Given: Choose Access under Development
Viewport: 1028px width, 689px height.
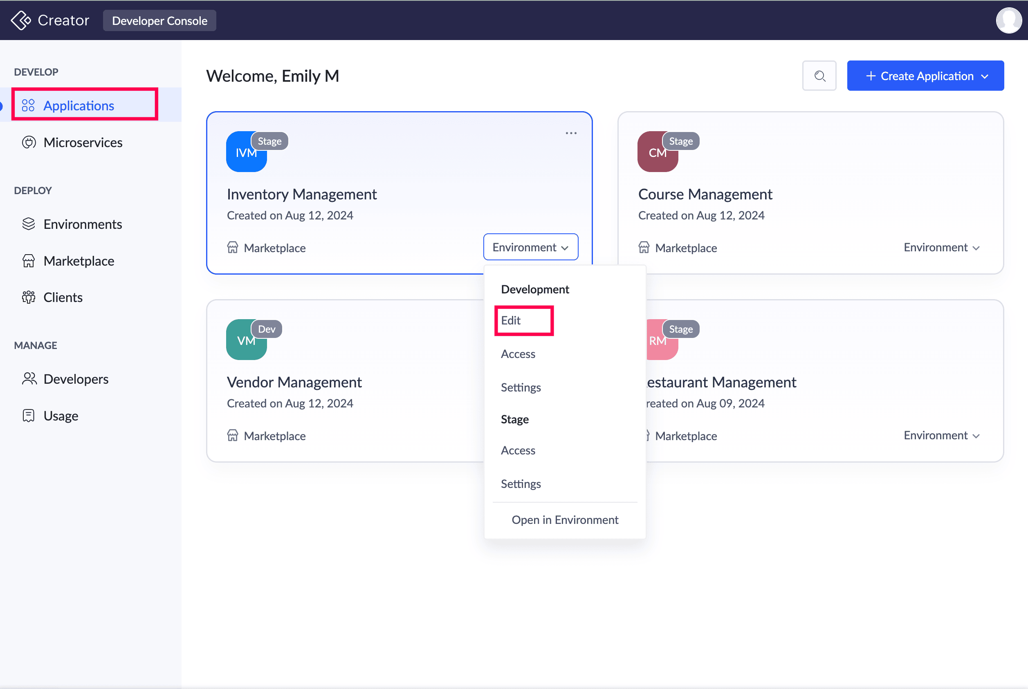Looking at the screenshot, I should click(x=518, y=354).
